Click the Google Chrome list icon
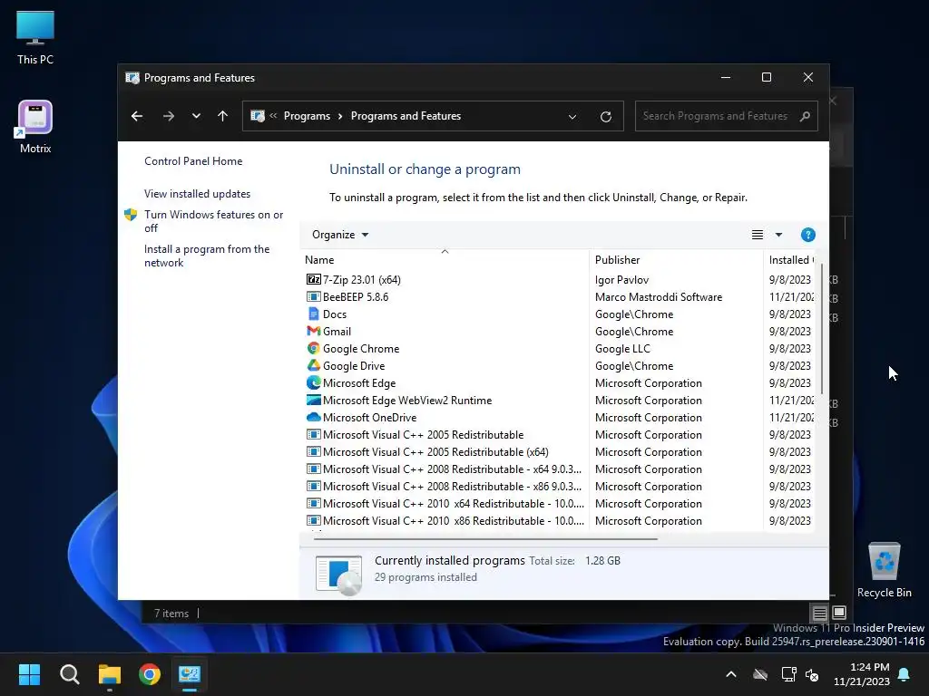This screenshot has width=929, height=696. click(x=313, y=348)
